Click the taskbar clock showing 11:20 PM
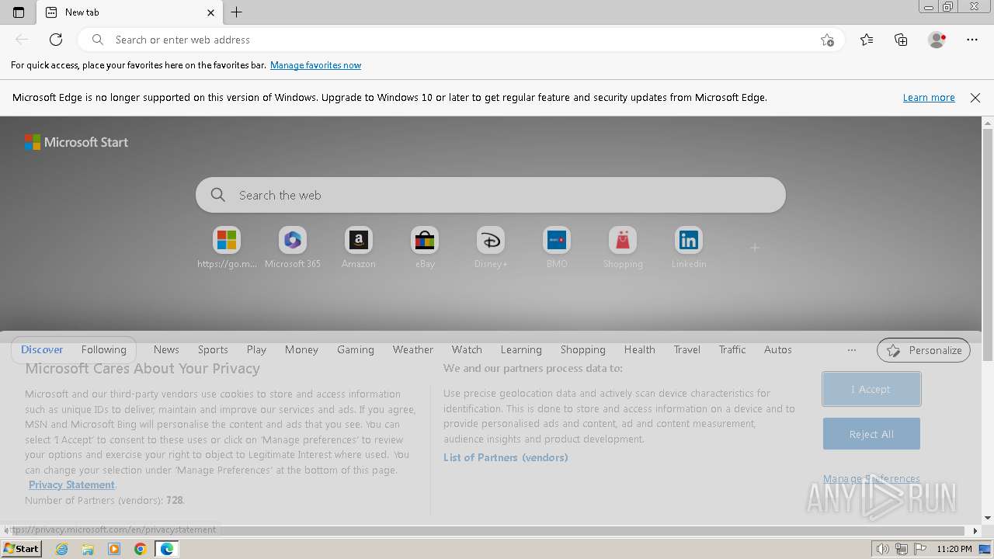The width and height of the screenshot is (994, 559). click(x=954, y=549)
